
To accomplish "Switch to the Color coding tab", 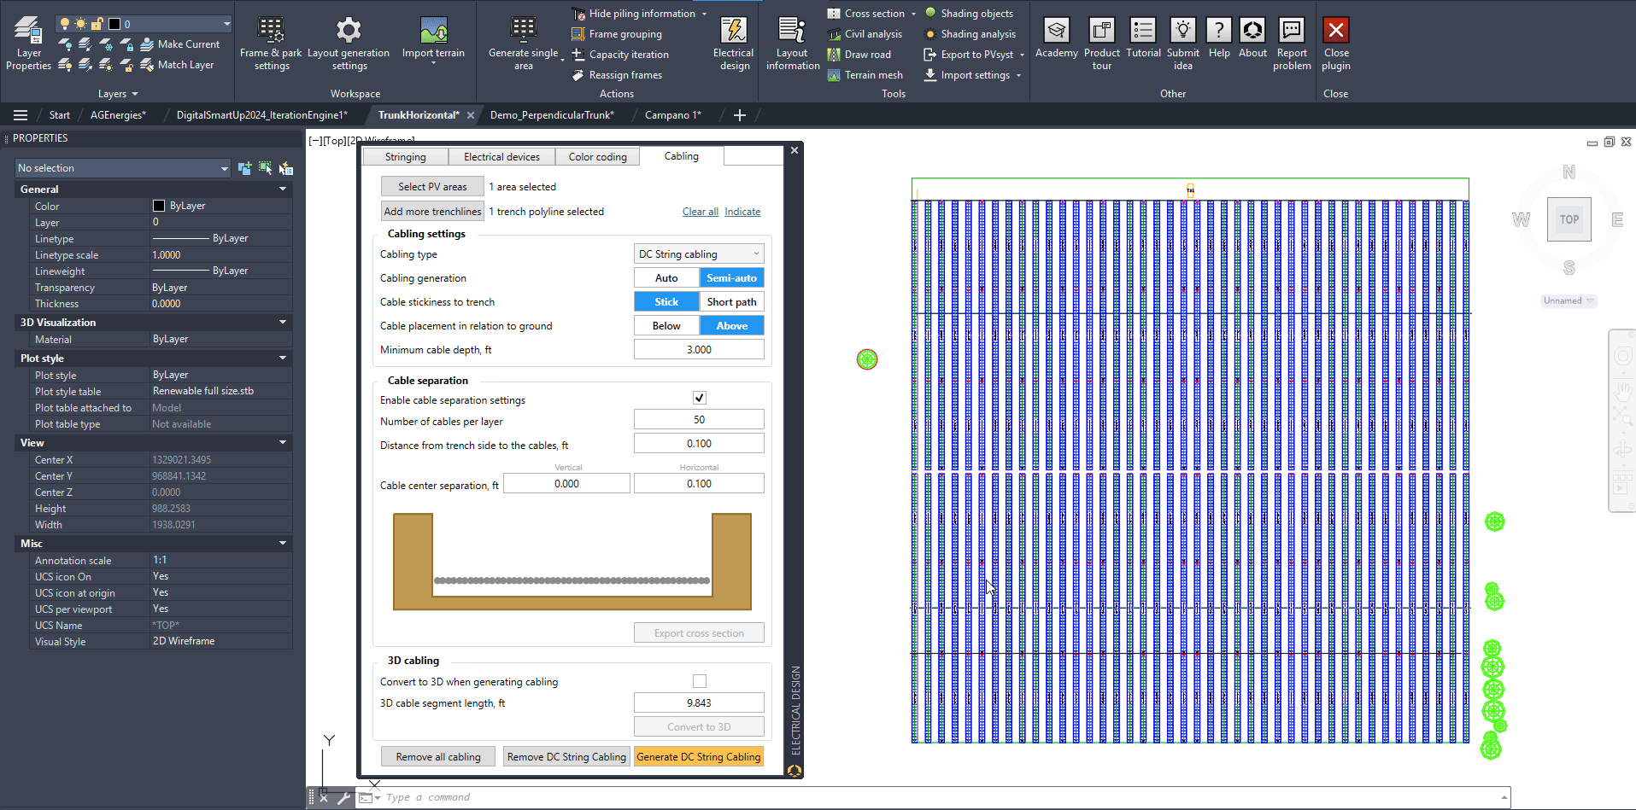I will (597, 157).
